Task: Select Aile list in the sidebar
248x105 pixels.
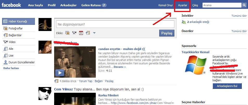Action: click(x=18, y=49)
